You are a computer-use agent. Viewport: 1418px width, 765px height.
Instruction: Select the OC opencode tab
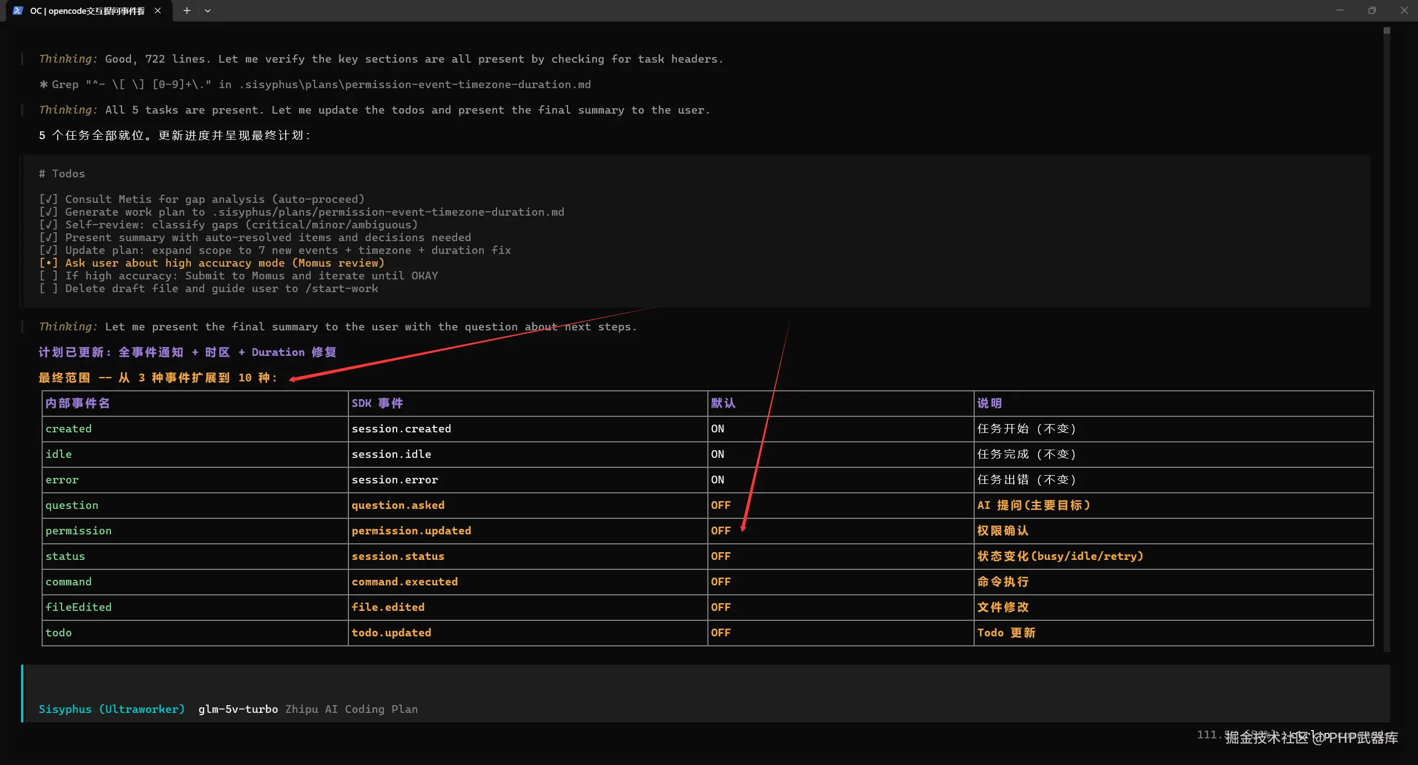tap(87, 11)
